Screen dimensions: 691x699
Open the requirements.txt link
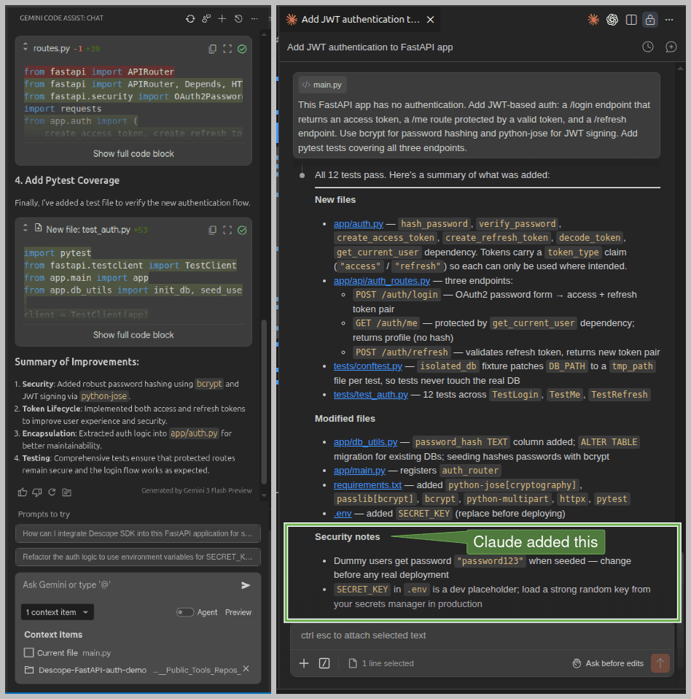(368, 485)
